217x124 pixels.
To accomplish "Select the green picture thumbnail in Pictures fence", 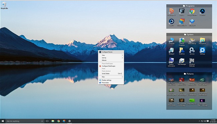I will pos(192,101).
